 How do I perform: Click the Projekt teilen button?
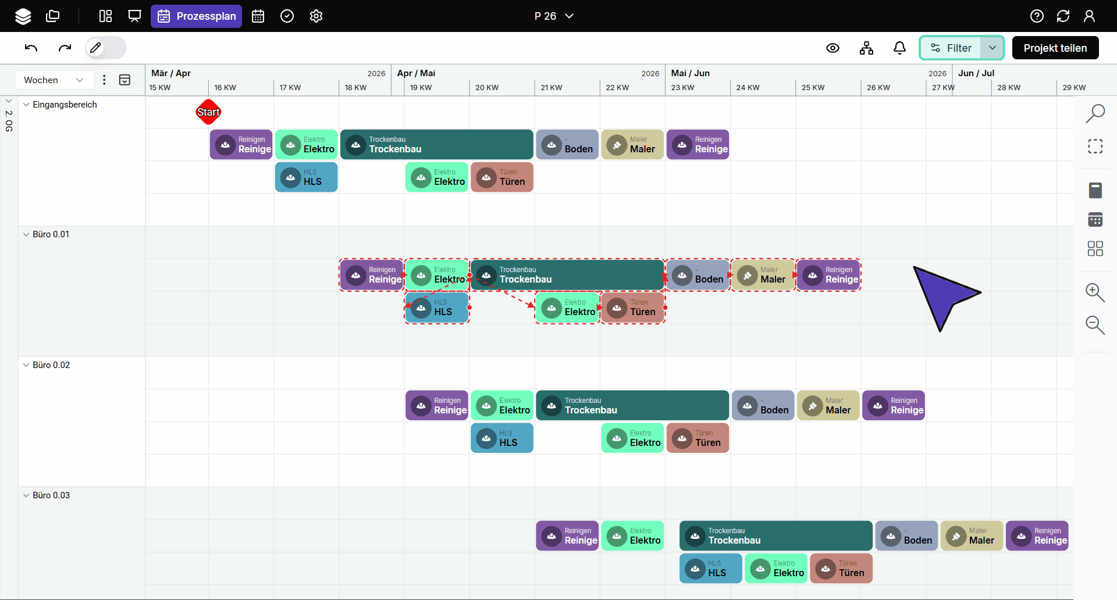[1055, 48]
